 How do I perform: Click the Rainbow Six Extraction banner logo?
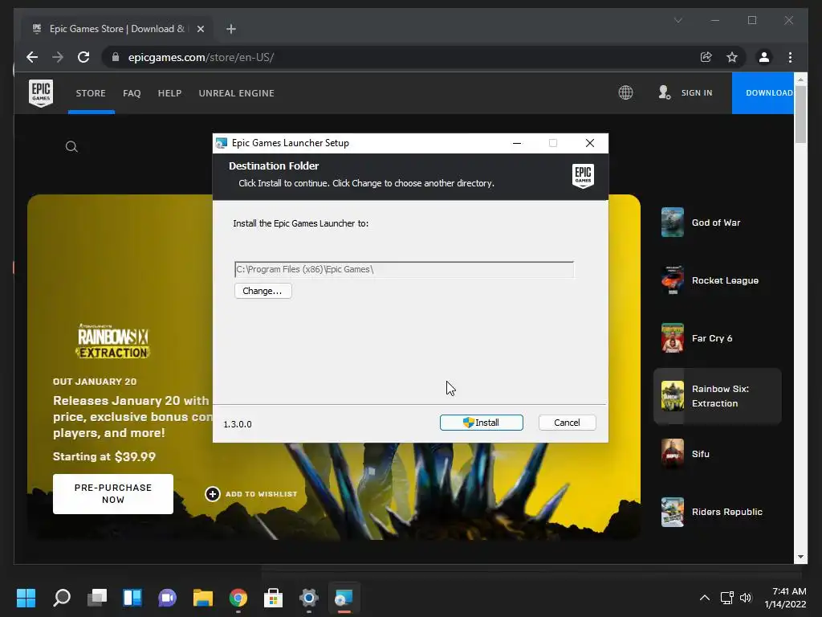[x=113, y=341]
